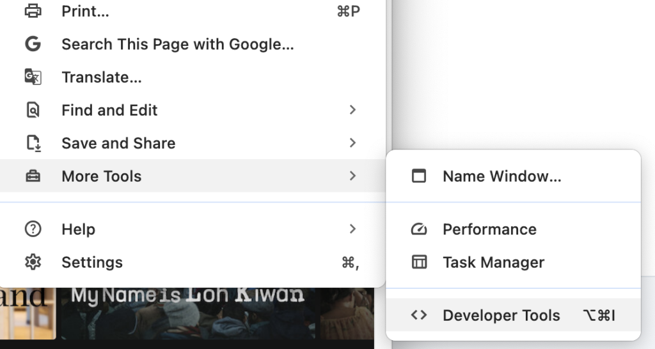The width and height of the screenshot is (655, 349).
Task: Click the printer icon beside Print
Action: click(x=33, y=11)
